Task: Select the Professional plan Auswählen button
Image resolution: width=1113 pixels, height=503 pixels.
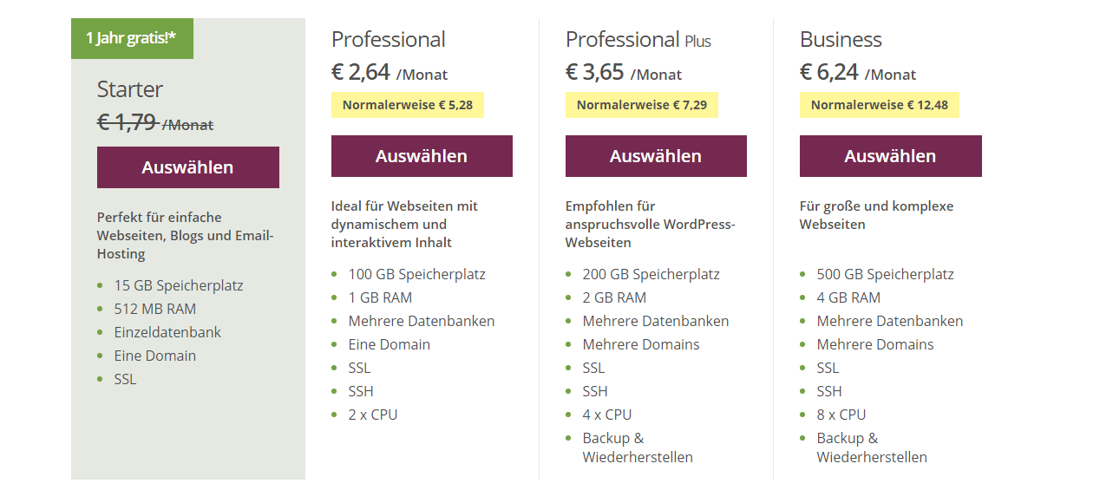Action: [422, 156]
